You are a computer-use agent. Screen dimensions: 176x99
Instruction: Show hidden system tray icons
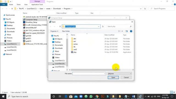[x=145, y=97]
